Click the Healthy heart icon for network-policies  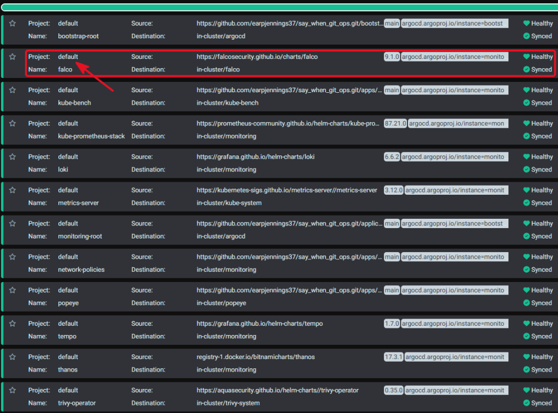526,257
